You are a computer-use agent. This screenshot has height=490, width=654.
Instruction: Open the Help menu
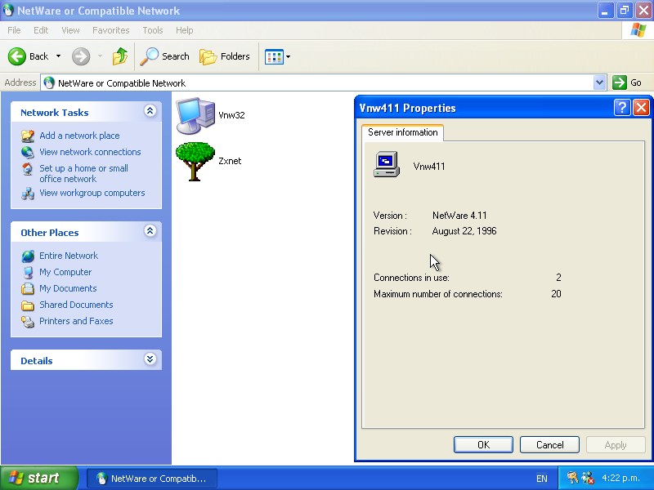pos(185,30)
